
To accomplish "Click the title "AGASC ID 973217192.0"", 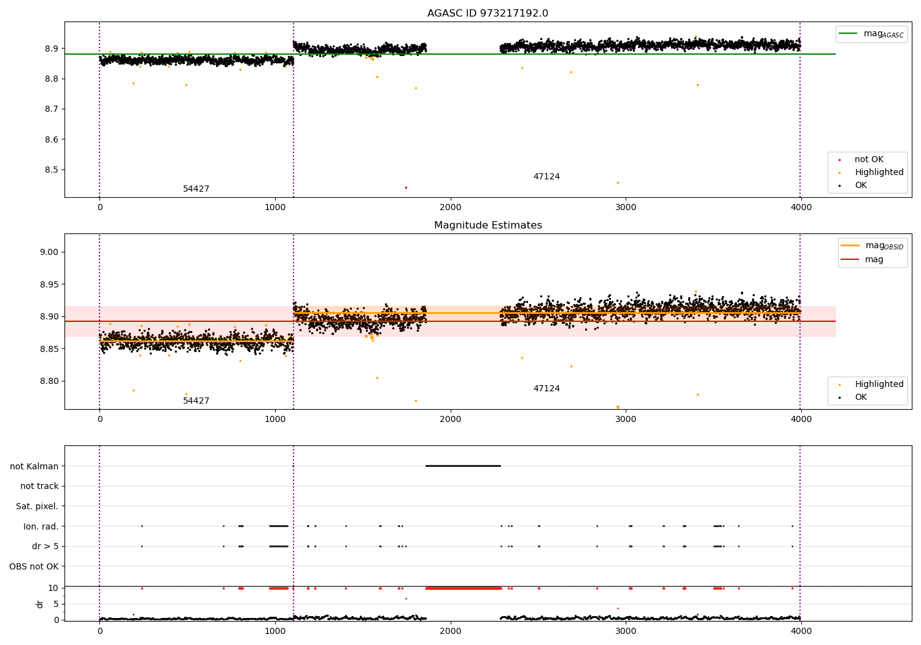I will [x=488, y=14].
